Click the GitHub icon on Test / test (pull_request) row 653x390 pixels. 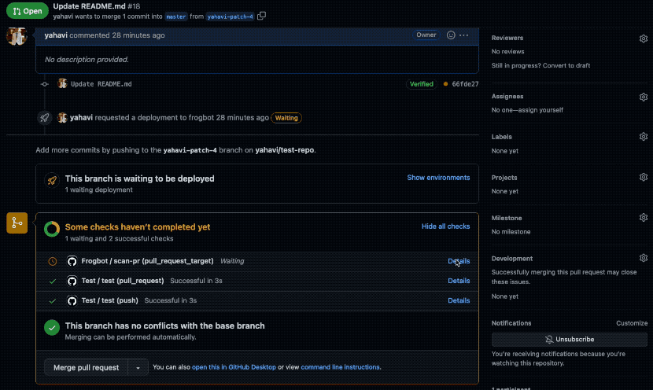pos(72,281)
